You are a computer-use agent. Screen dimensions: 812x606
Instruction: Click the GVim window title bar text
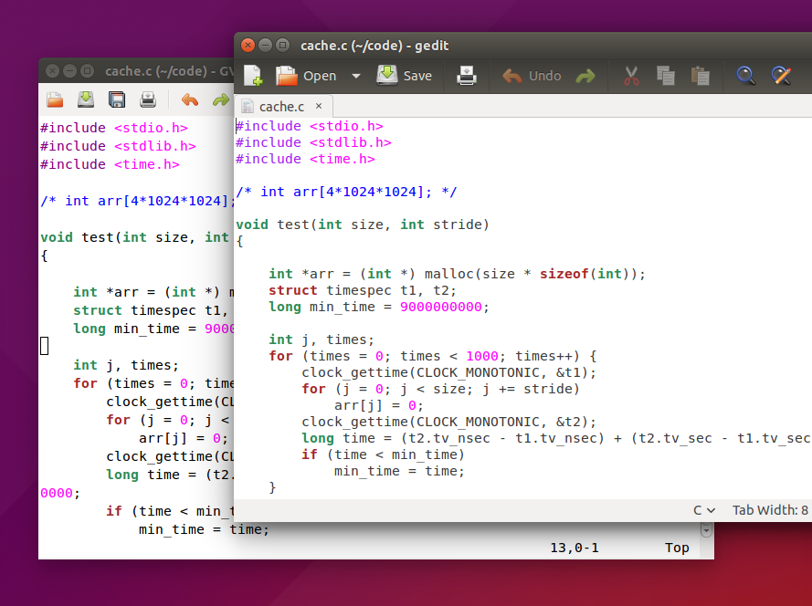169,71
